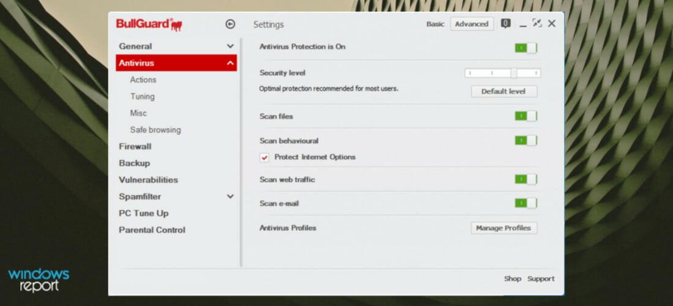Switch to Basic settings mode
The width and height of the screenshot is (673, 306).
435,24
